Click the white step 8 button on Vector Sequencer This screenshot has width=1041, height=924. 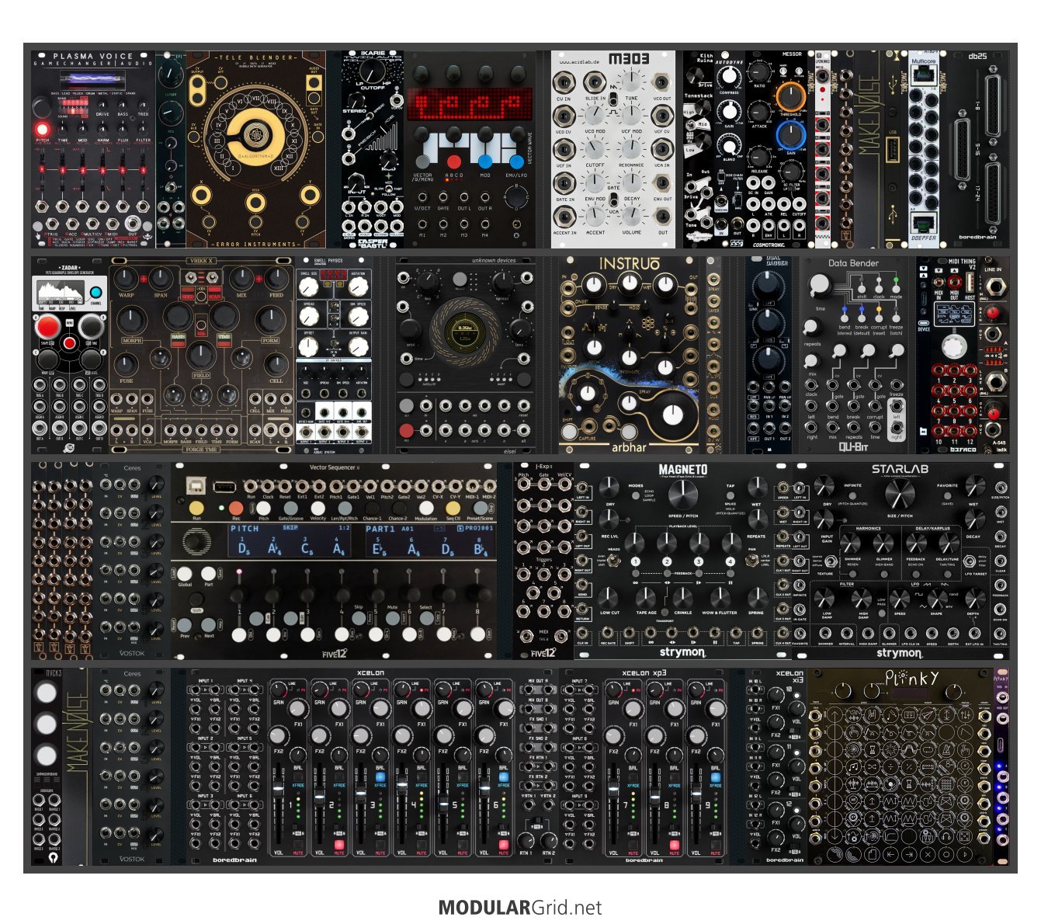pyautogui.click(x=479, y=634)
